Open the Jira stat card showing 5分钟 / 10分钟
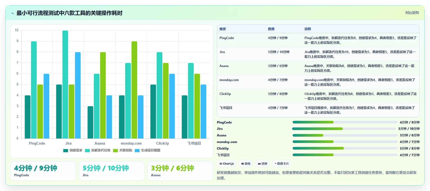The image size is (430, 191). coord(112,171)
